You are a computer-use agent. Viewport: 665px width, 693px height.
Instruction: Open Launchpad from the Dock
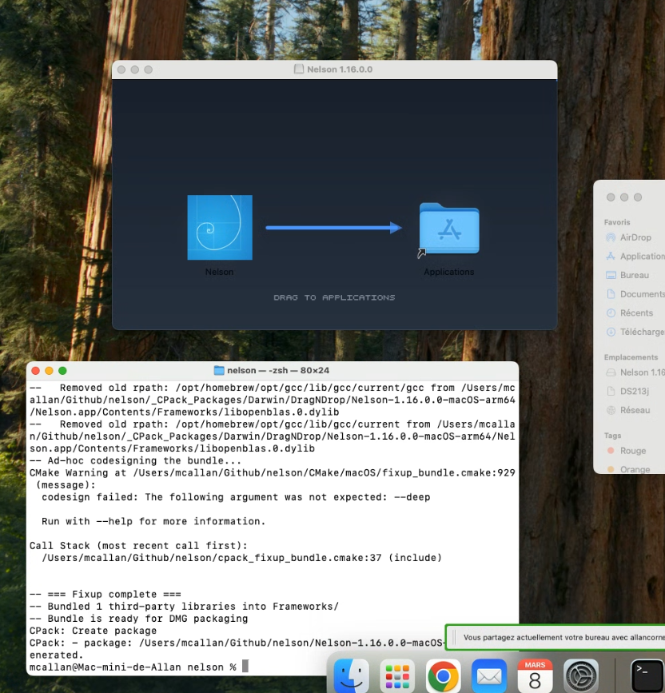[x=397, y=675]
